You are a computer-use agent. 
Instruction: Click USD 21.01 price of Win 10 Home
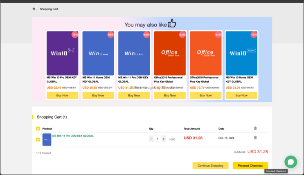(x=233, y=87)
